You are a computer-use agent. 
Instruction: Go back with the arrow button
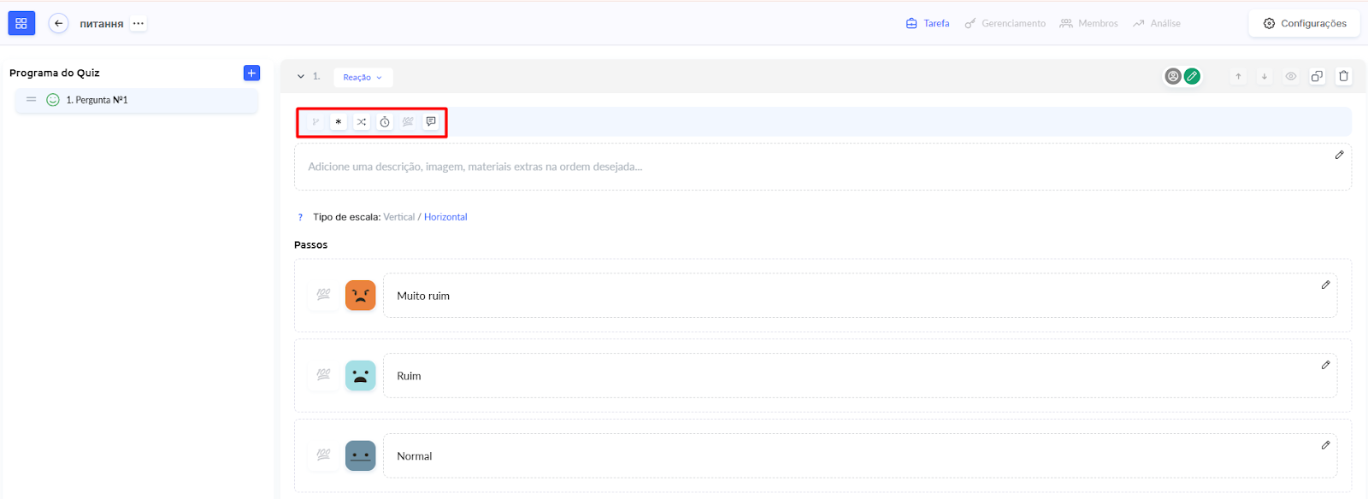[x=58, y=23]
